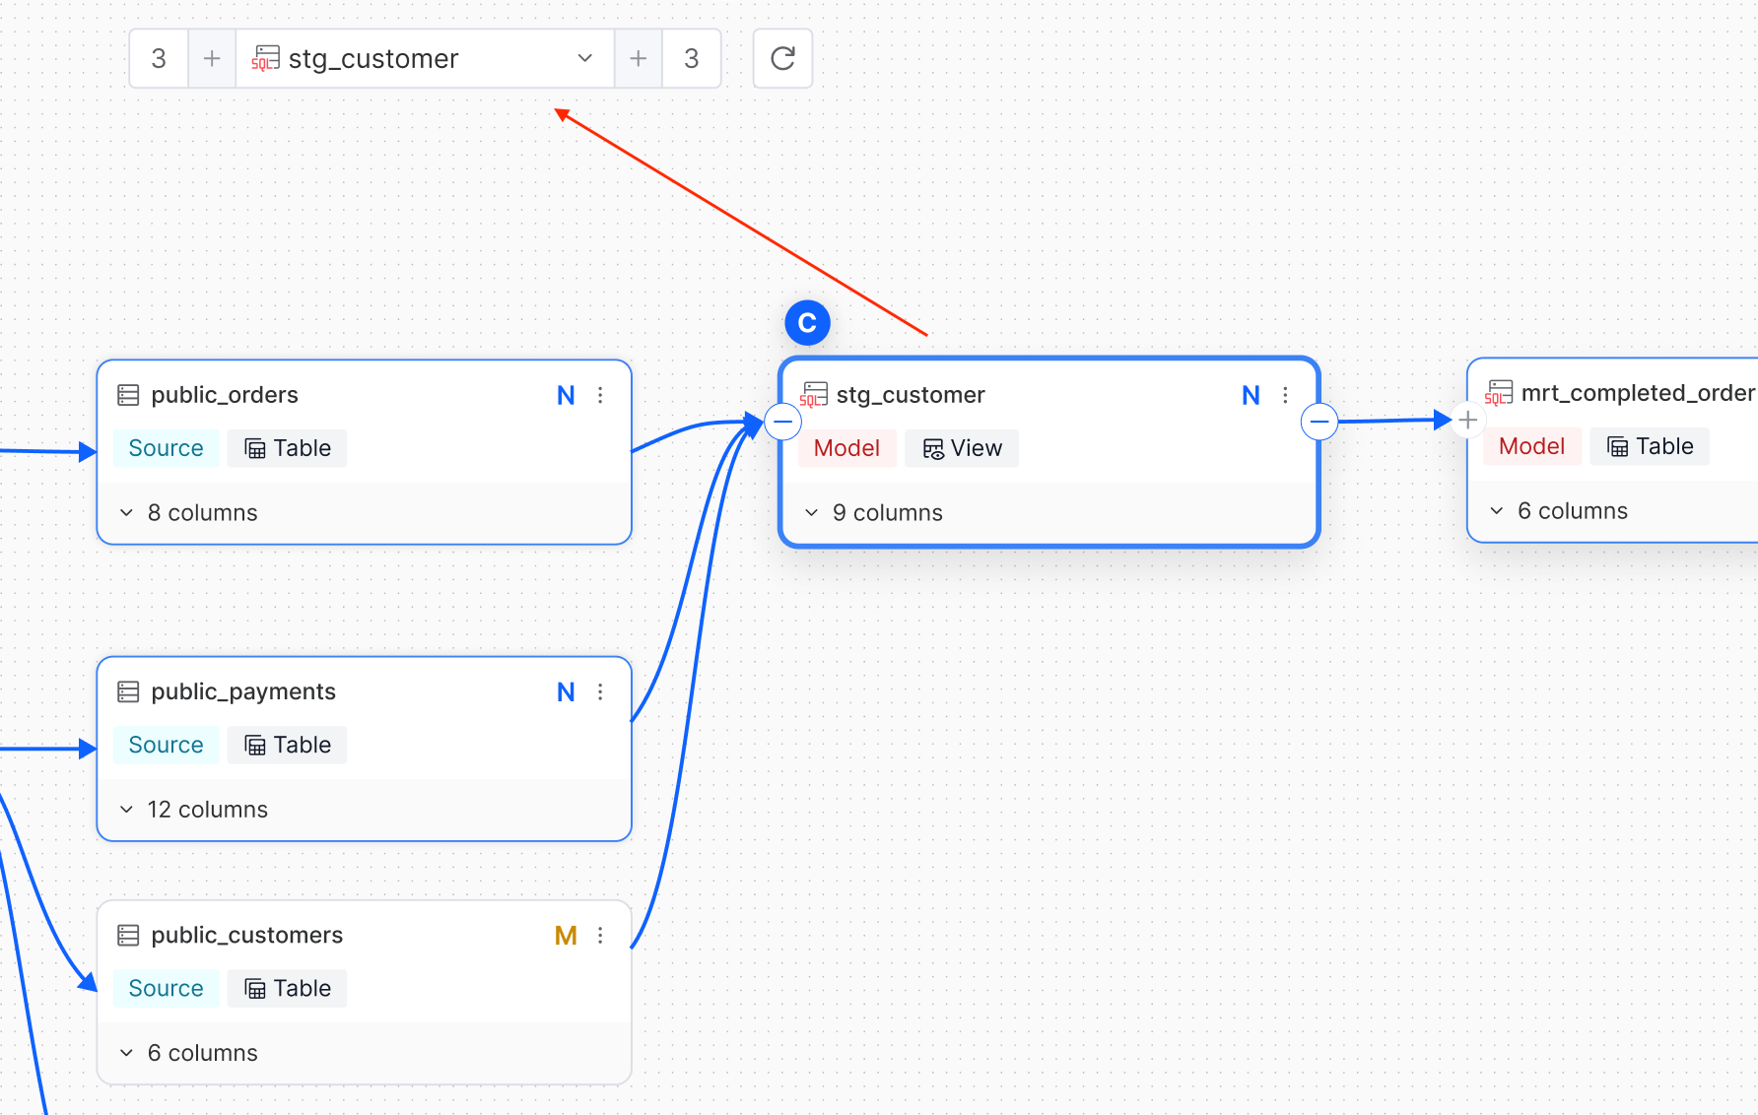Expand upstream of mrt_completed_order node

(1467, 420)
